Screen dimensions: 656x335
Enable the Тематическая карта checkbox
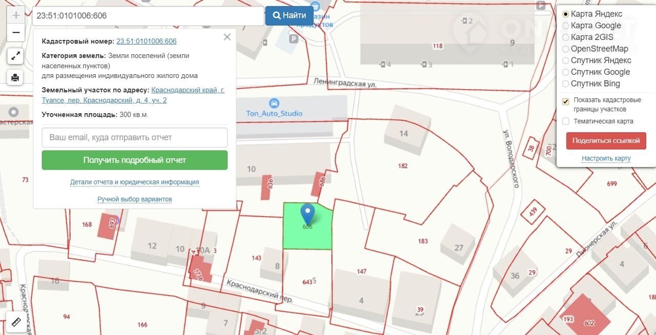(566, 121)
